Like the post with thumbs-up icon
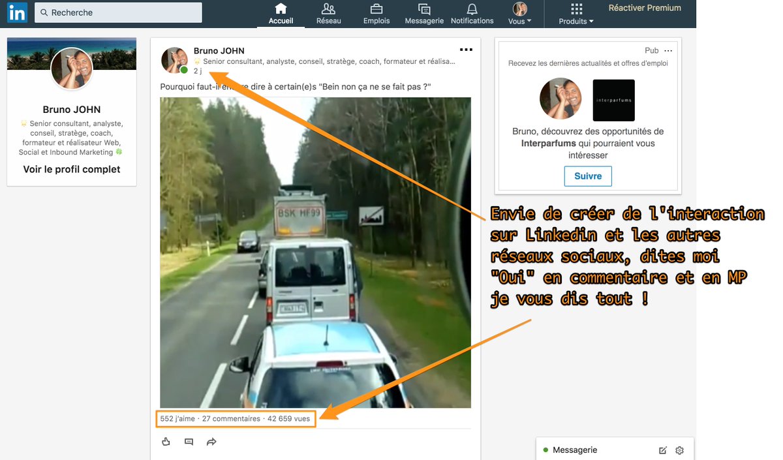The width and height of the screenshot is (783, 460). 166,442
